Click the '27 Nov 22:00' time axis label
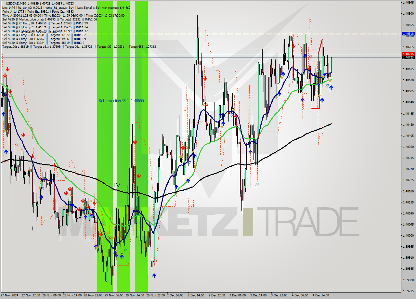 31,295
